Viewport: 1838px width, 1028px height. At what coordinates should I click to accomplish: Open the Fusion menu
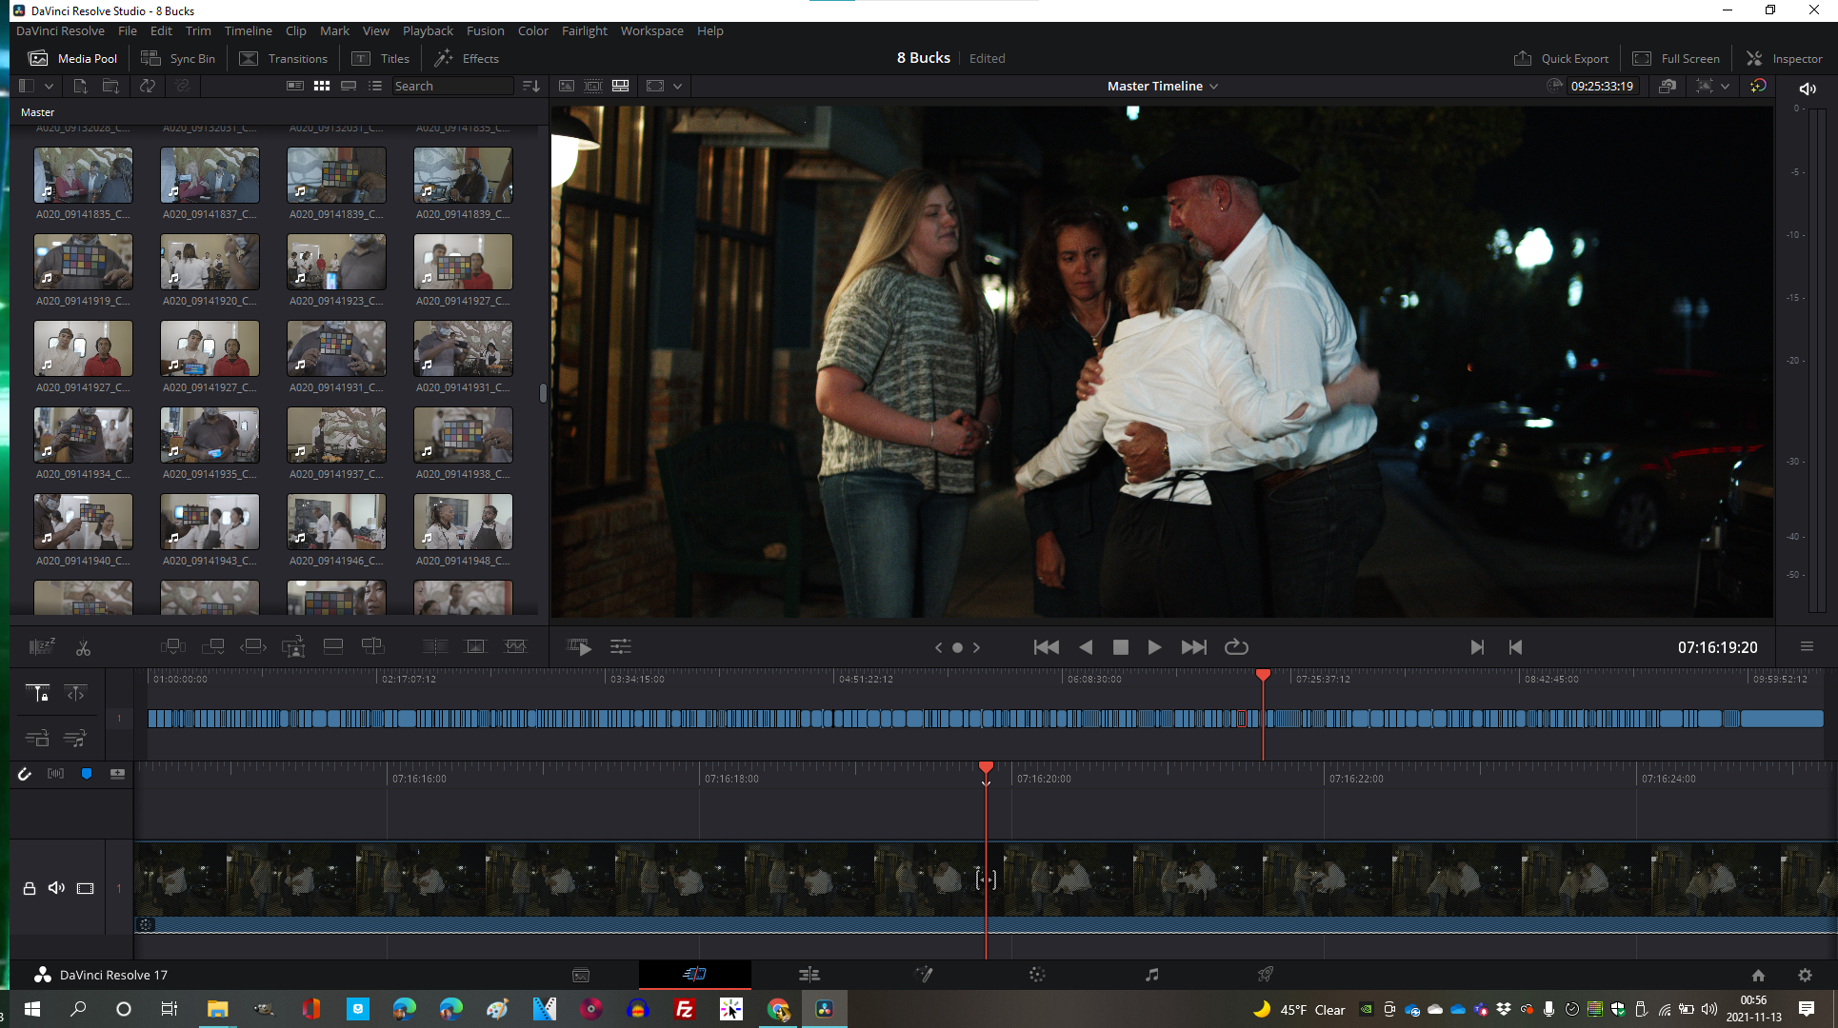tap(485, 30)
